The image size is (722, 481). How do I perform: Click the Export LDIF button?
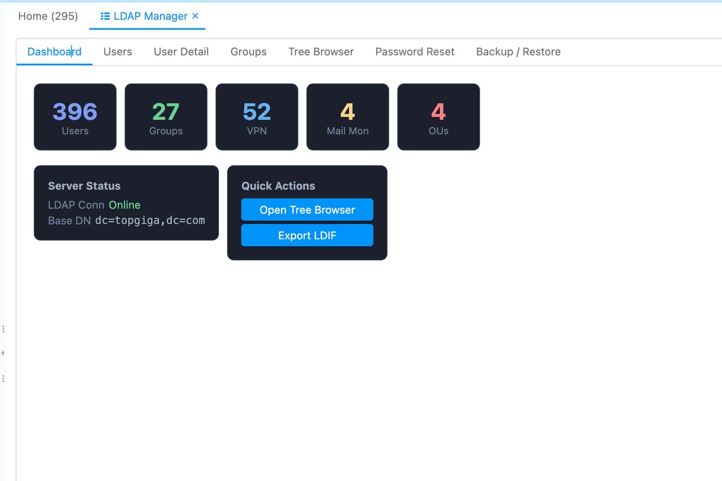pyautogui.click(x=307, y=235)
